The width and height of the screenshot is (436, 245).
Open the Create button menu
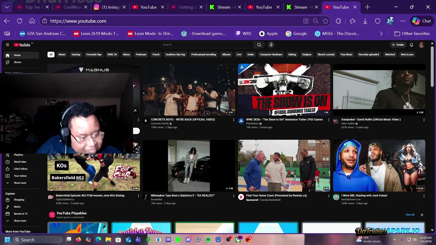(398, 45)
